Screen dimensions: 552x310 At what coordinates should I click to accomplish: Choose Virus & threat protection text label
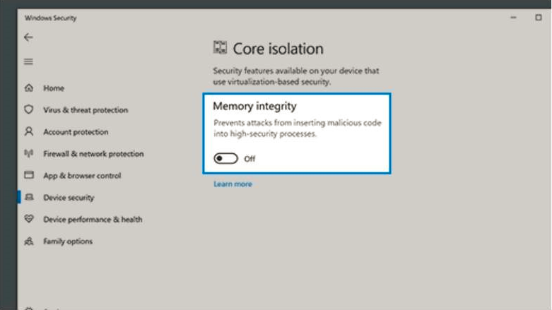tap(86, 110)
